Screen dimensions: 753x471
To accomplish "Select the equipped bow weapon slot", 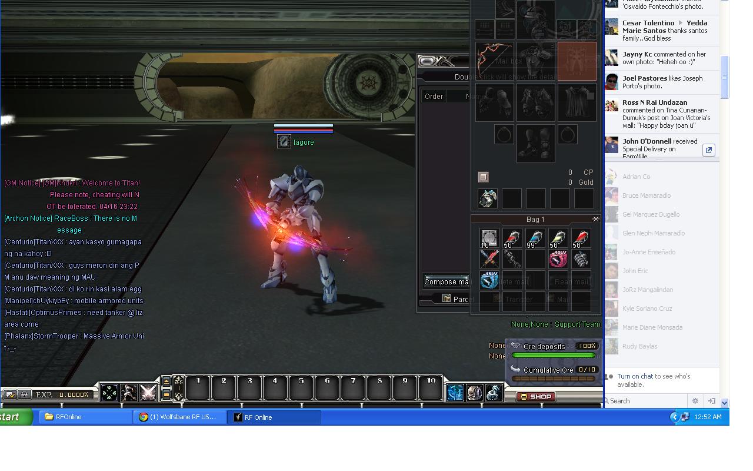I will click(x=495, y=61).
